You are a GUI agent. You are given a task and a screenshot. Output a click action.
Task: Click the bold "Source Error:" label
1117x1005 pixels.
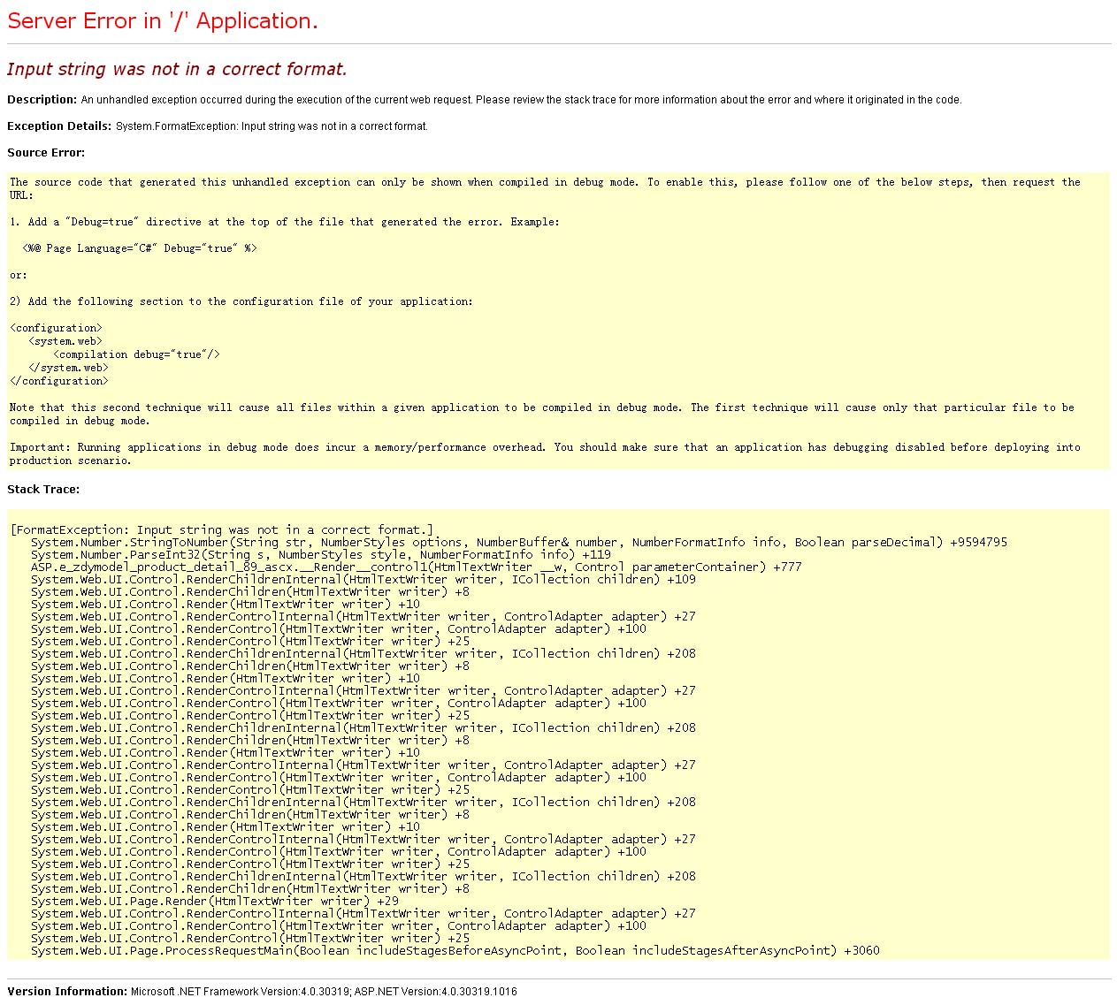46,153
